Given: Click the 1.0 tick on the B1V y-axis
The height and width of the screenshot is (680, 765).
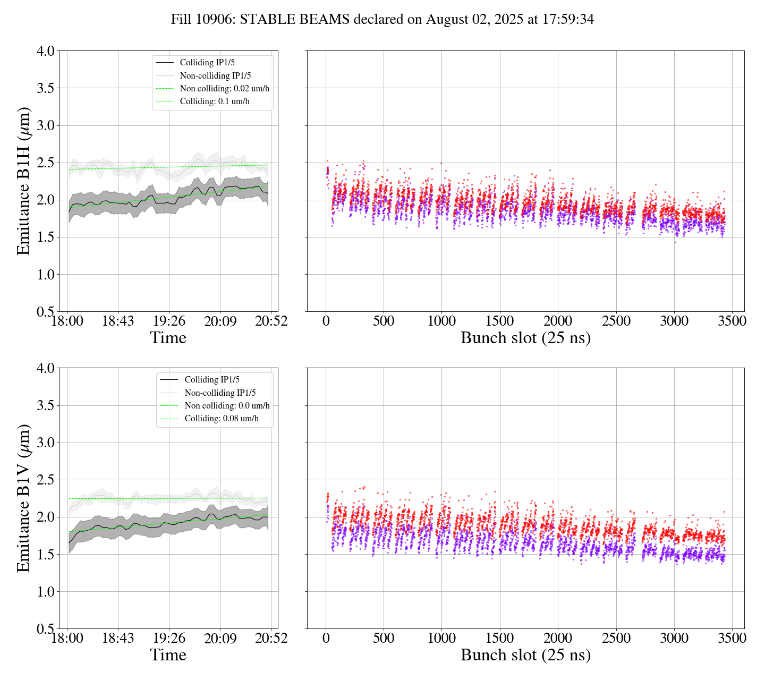Looking at the screenshot, I should coord(45,592).
